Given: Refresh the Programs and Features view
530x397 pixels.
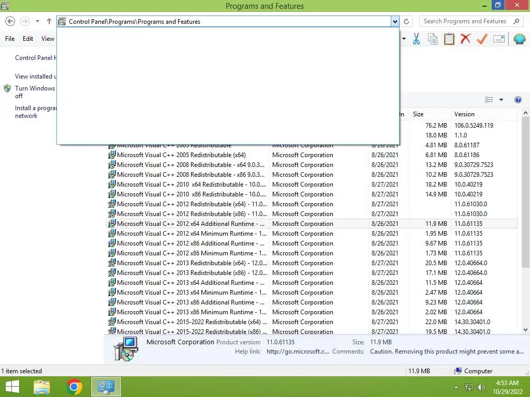Looking at the screenshot, I should 406,22.
